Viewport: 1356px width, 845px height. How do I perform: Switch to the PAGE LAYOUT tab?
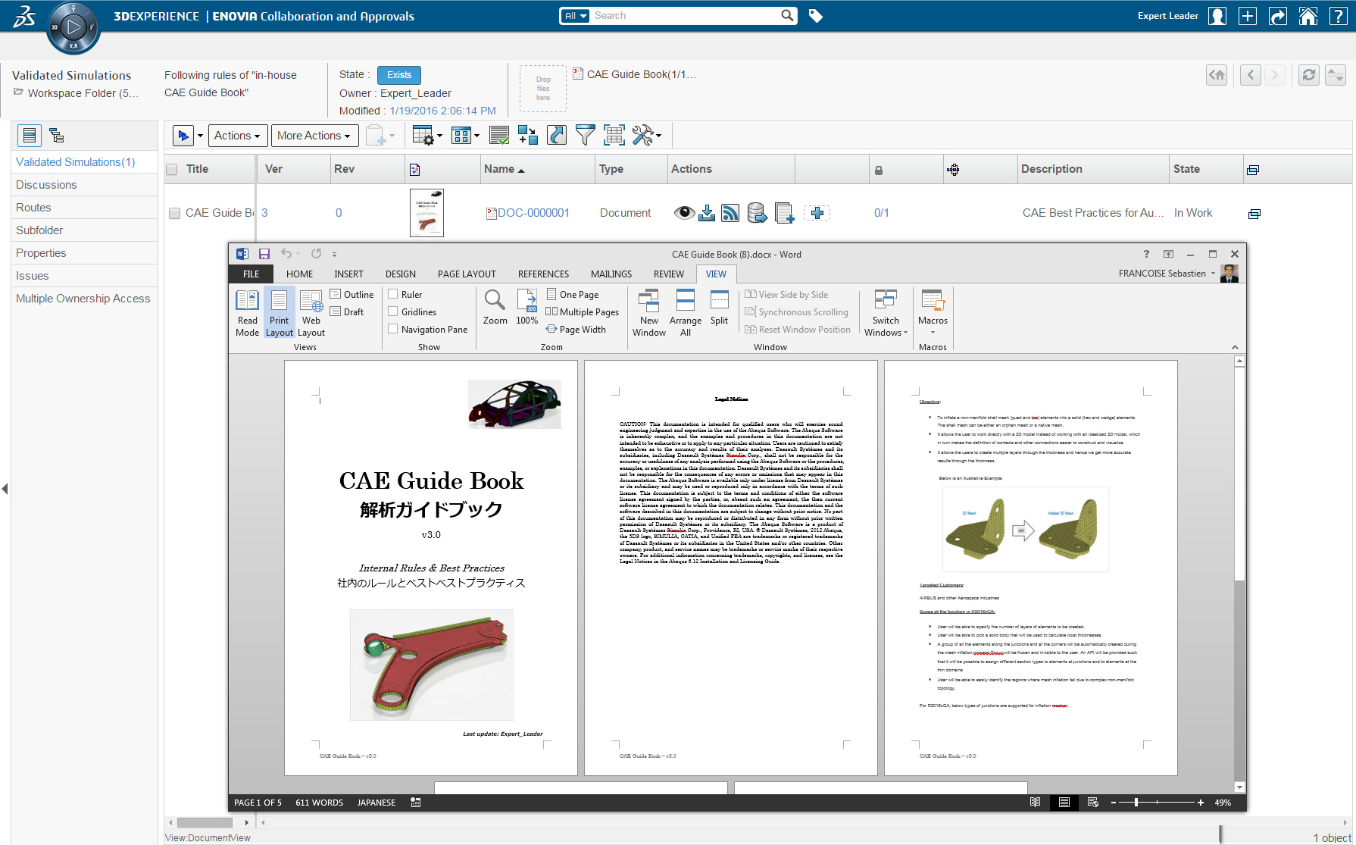tap(467, 274)
